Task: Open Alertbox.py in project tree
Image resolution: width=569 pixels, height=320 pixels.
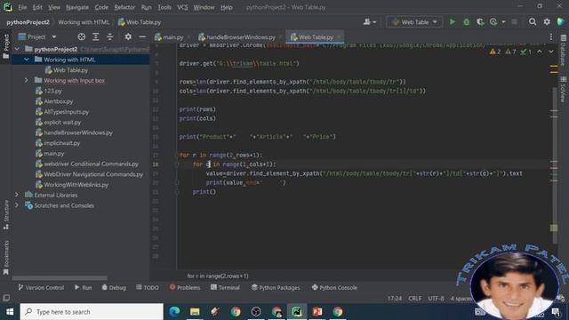Action: click(58, 101)
